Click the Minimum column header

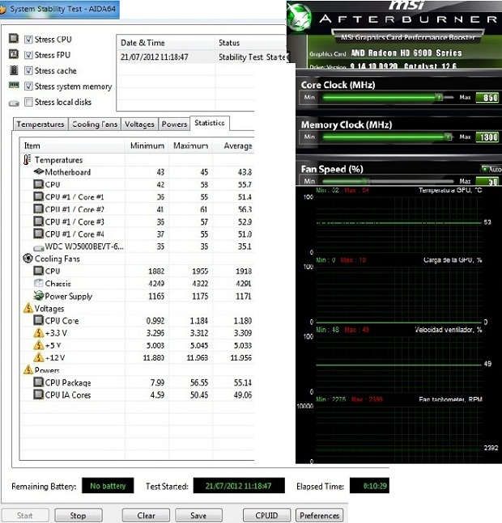coord(147,146)
